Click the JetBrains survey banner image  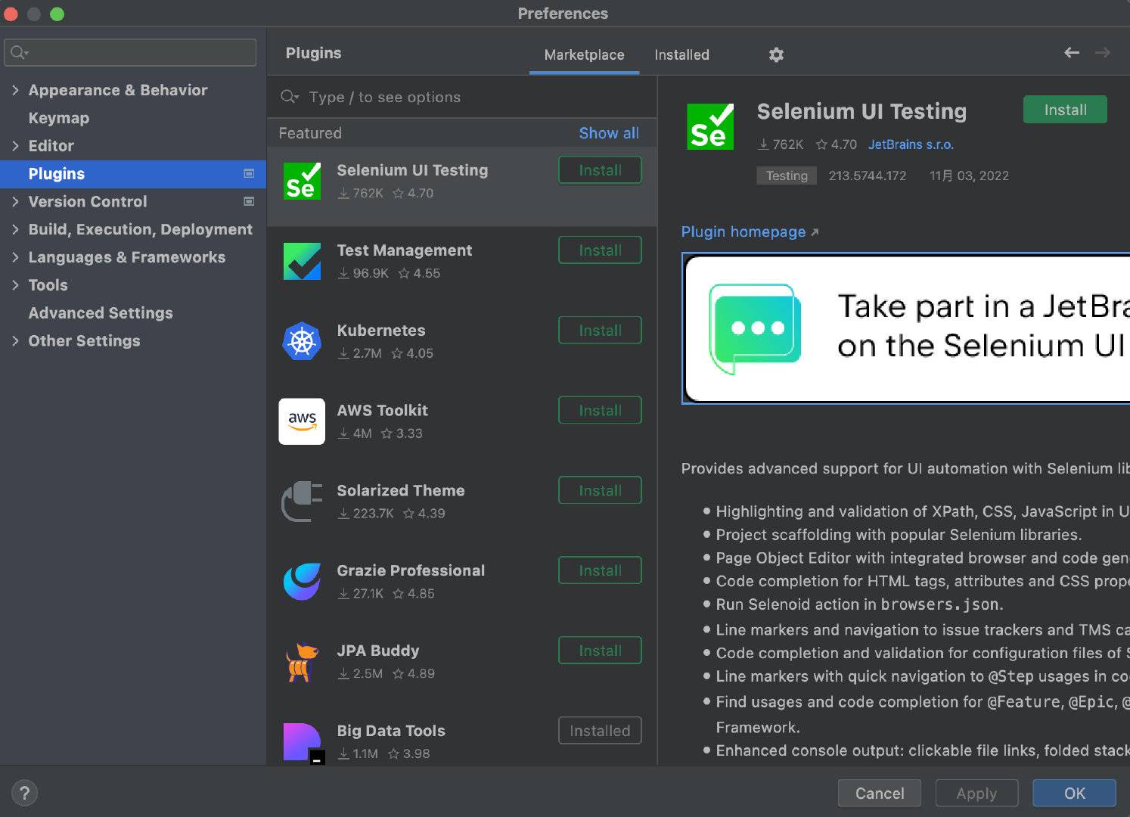pyautogui.click(x=906, y=328)
